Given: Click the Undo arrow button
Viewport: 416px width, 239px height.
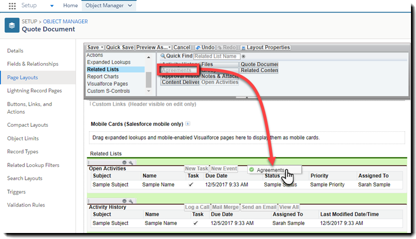Looking at the screenshot, I should coord(204,48).
